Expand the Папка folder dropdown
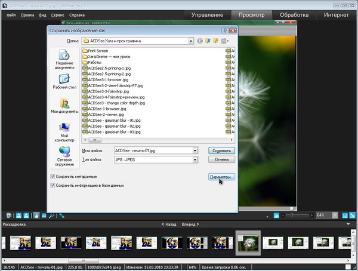The width and height of the screenshot is (358, 271). (x=191, y=41)
